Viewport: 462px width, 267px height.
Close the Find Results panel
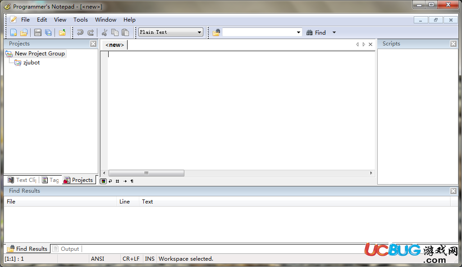tap(453, 191)
